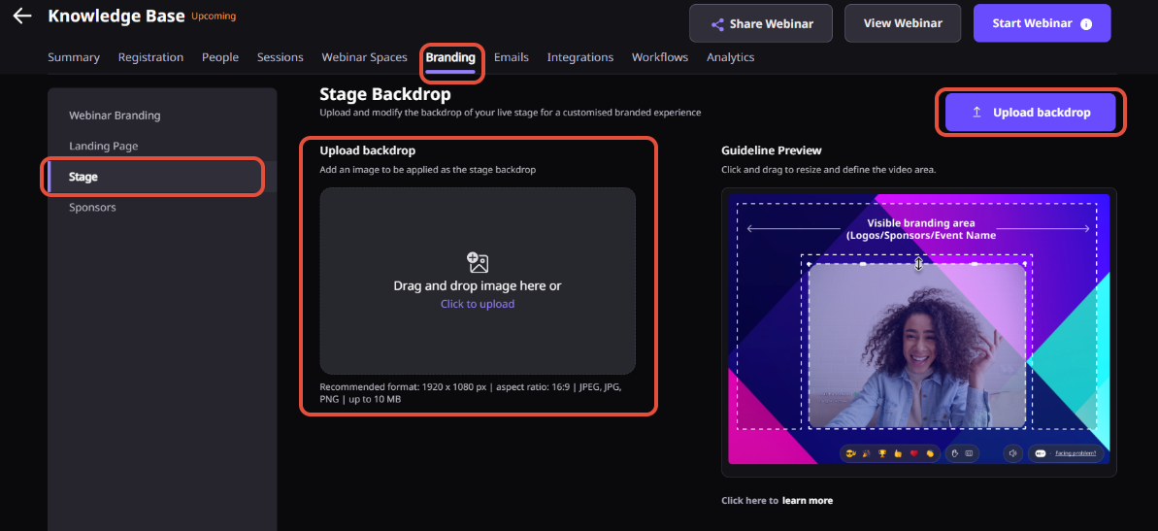The image size is (1158, 531).
Task: Click the heart reaction emoji in preview
Action: tap(914, 453)
